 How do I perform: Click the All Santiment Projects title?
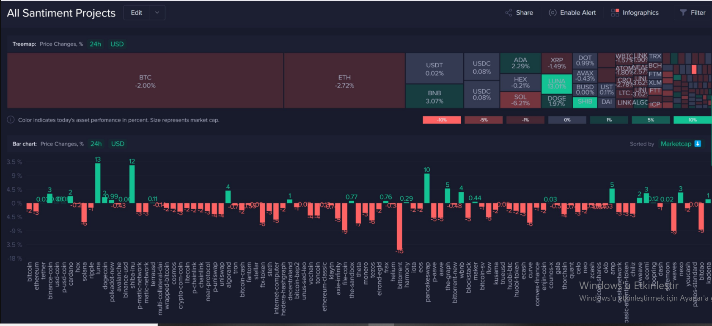pos(61,13)
